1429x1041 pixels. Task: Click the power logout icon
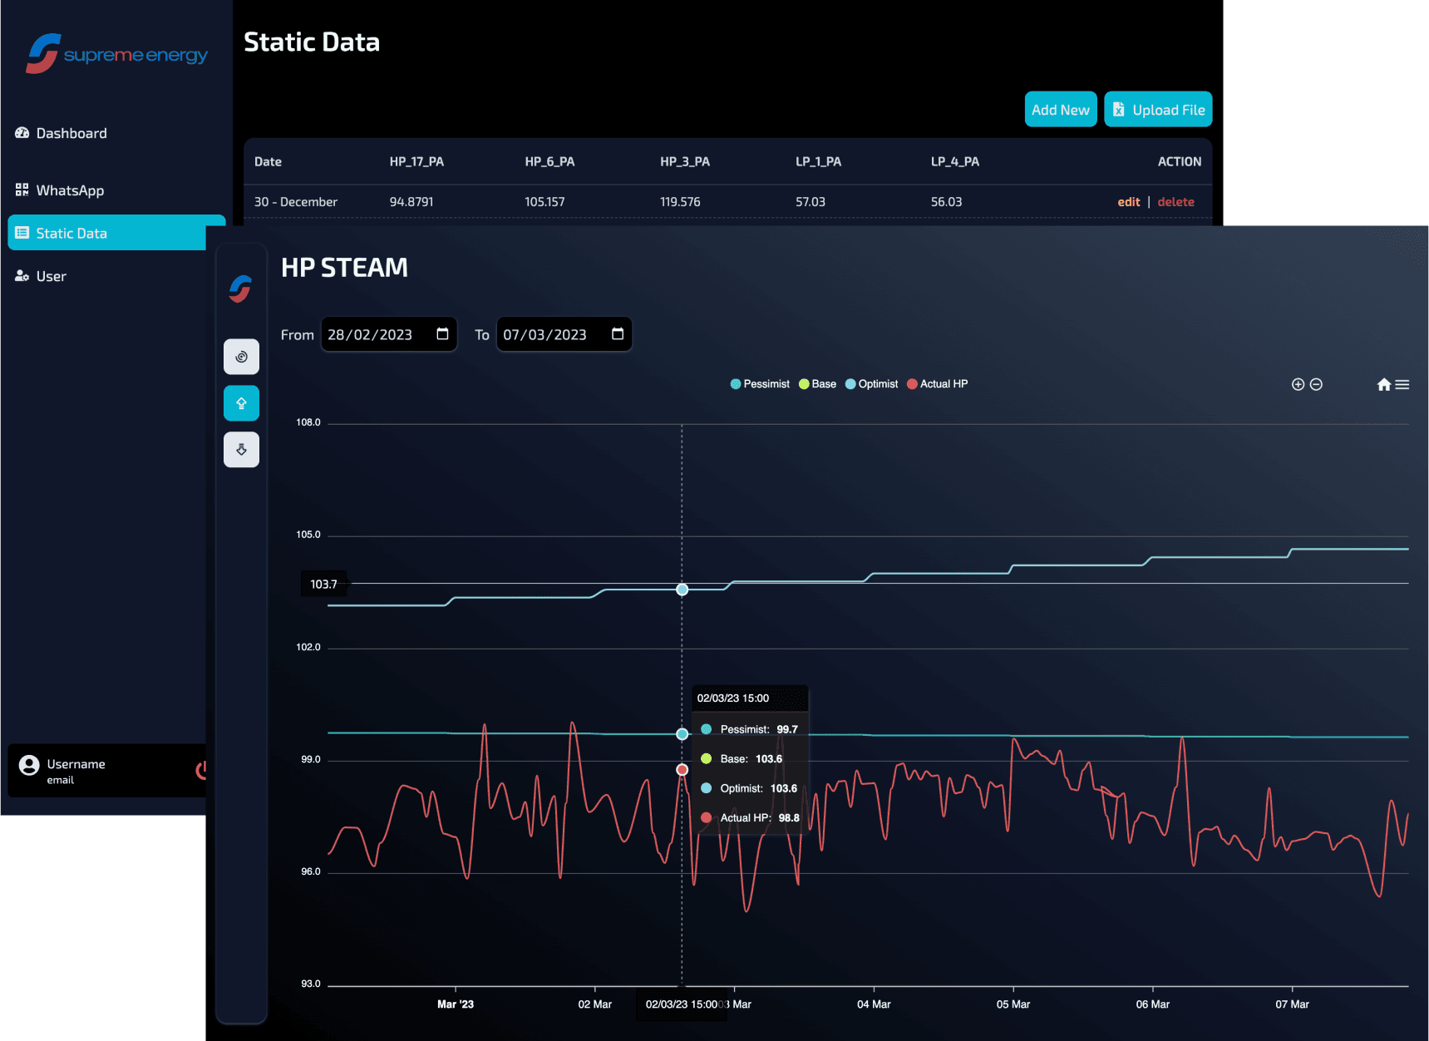(201, 770)
